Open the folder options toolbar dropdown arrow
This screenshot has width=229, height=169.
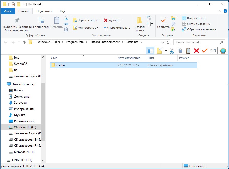pyautogui.click(x=166, y=51)
